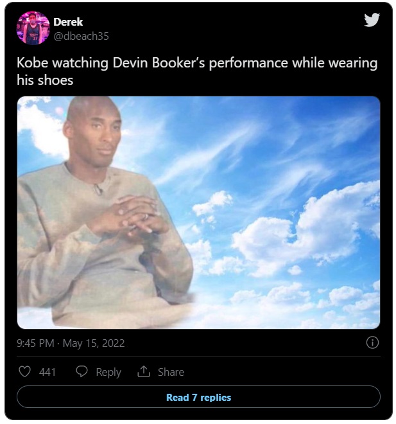The width and height of the screenshot is (396, 424).
Task: Click the words 'his shoes' in the tweet
Action: point(45,80)
